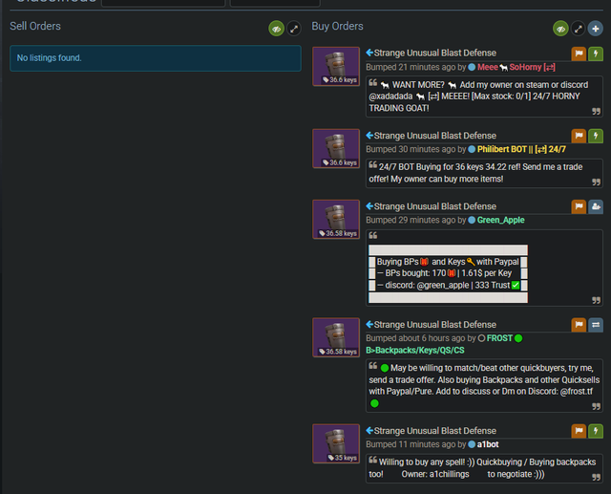Expand the Sell Orders panel
Screen dimensions: 611x494
(x=294, y=29)
